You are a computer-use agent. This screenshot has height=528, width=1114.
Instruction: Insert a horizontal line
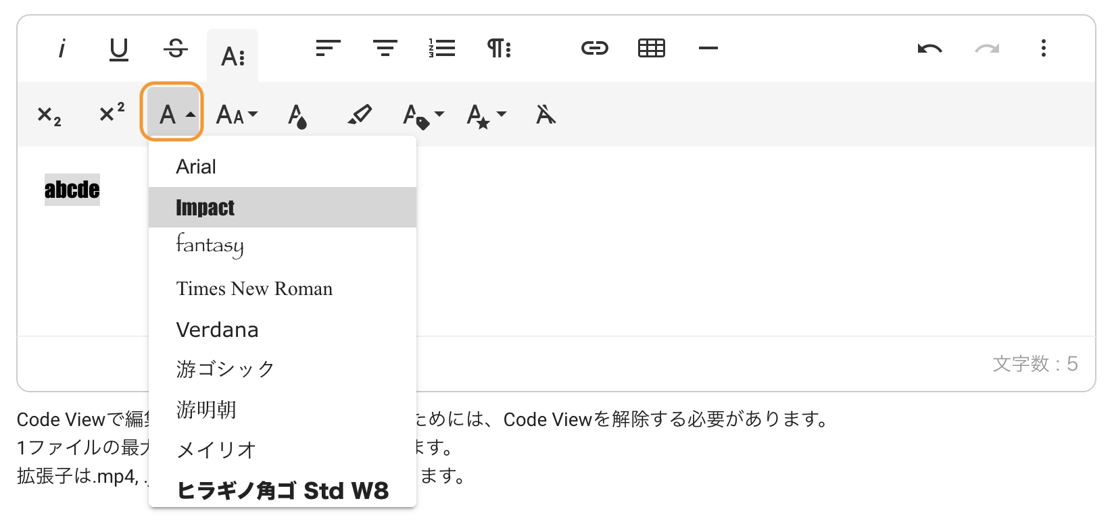tap(708, 49)
